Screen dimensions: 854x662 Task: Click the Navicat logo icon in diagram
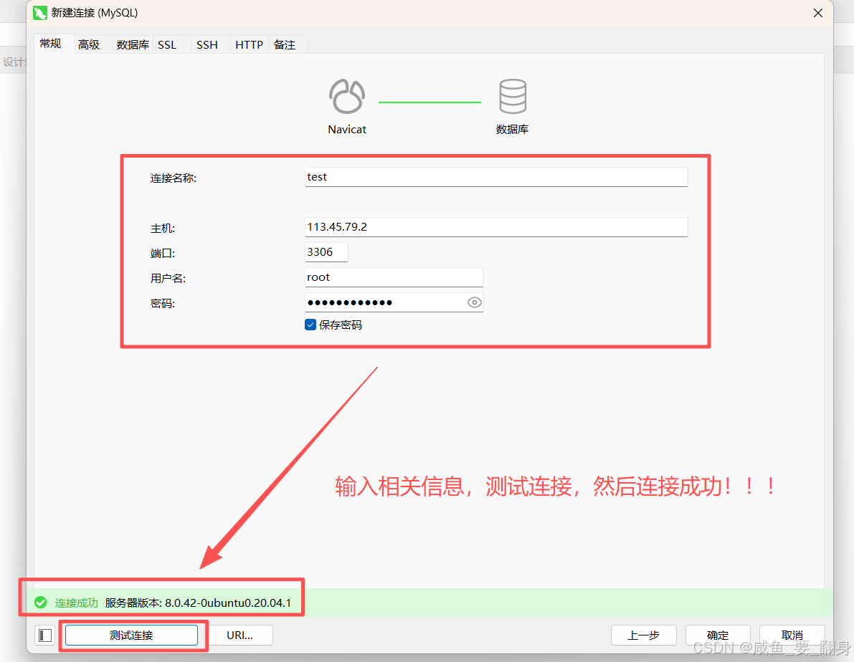(x=347, y=96)
